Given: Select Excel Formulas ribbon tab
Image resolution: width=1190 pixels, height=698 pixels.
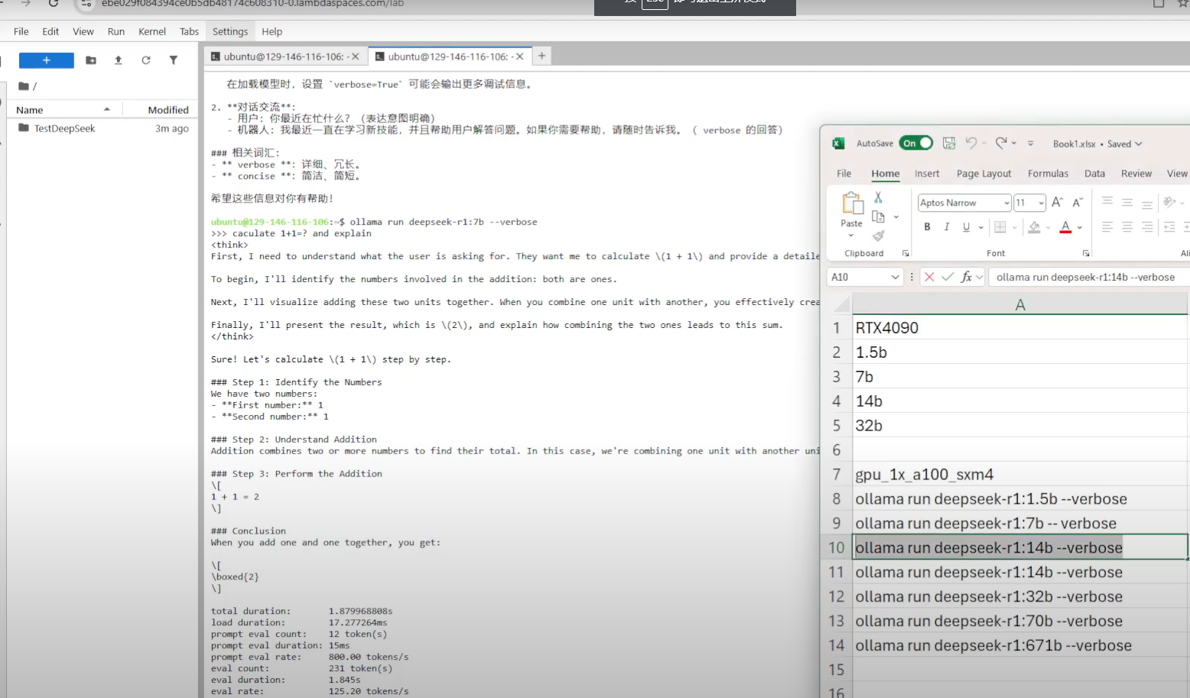Looking at the screenshot, I should tap(1048, 174).
